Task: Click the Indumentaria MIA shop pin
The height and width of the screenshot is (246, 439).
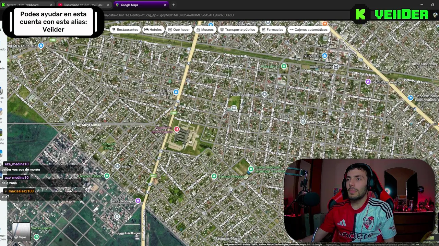Action: coord(41,46)
